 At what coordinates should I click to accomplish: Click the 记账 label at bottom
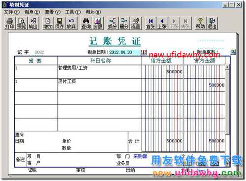tap(32, 170)
